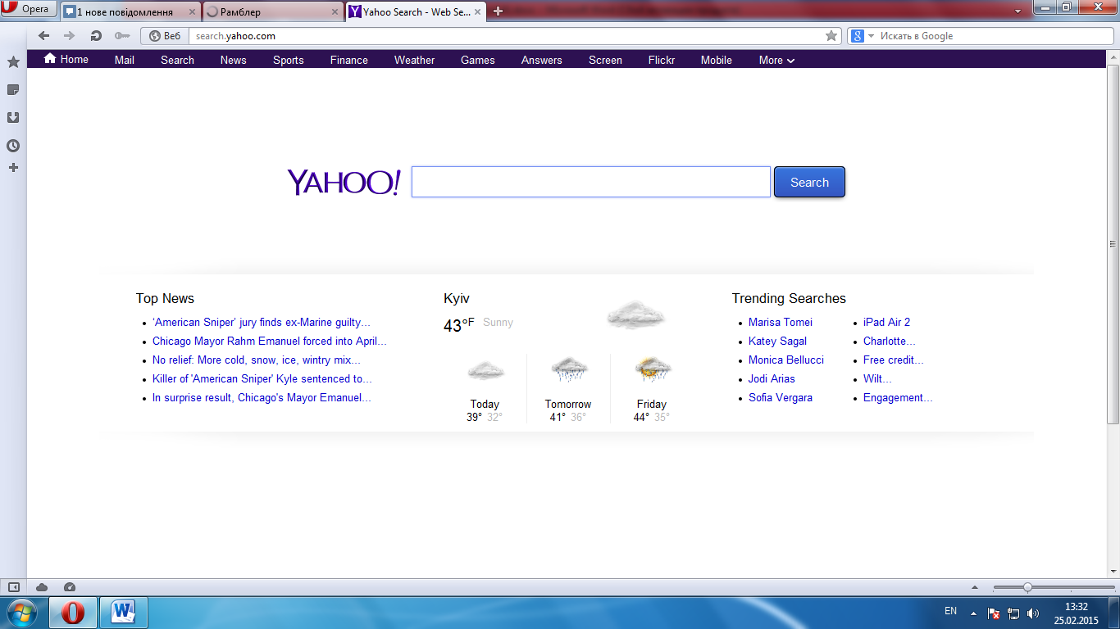Open the Sofia Vergara trending search
Image resolution: width=1120 pixels, height=629 pixels.
click(781, 397)
